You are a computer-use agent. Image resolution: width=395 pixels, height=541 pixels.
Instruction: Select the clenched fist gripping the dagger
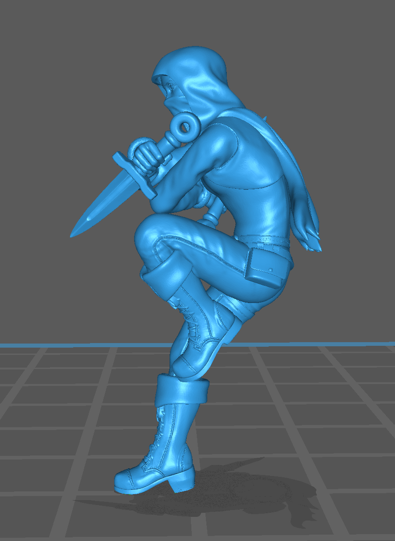(146, 156)
